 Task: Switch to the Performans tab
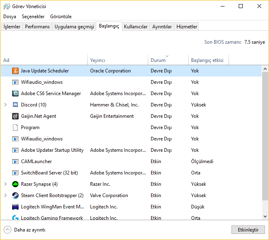(x=37, y=27)
